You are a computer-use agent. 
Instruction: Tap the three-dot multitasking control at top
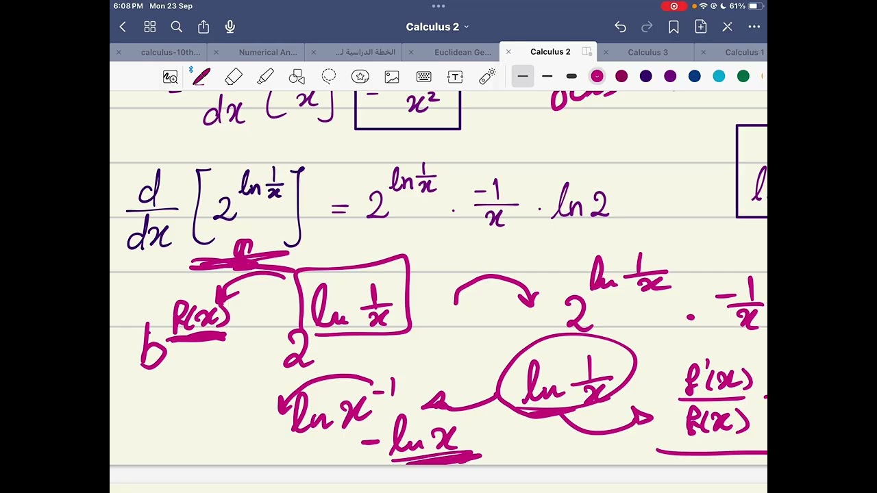(x=438, y=5)
